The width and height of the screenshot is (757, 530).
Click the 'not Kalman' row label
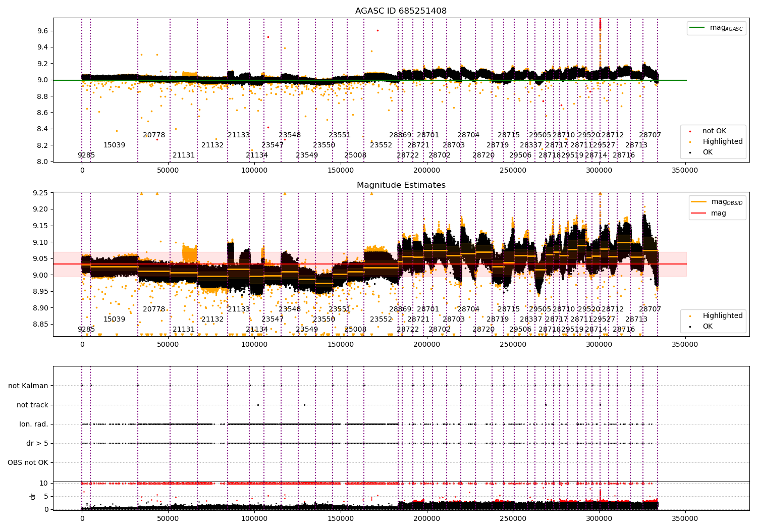(28, 386)
